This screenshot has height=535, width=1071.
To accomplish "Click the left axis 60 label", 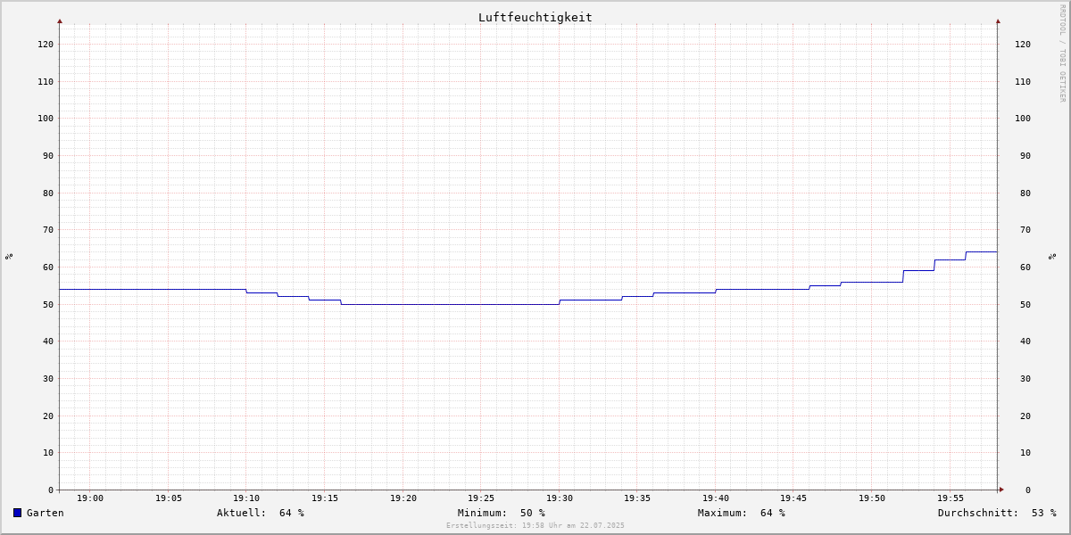I will pyautogui.click(x=48, y=267).
